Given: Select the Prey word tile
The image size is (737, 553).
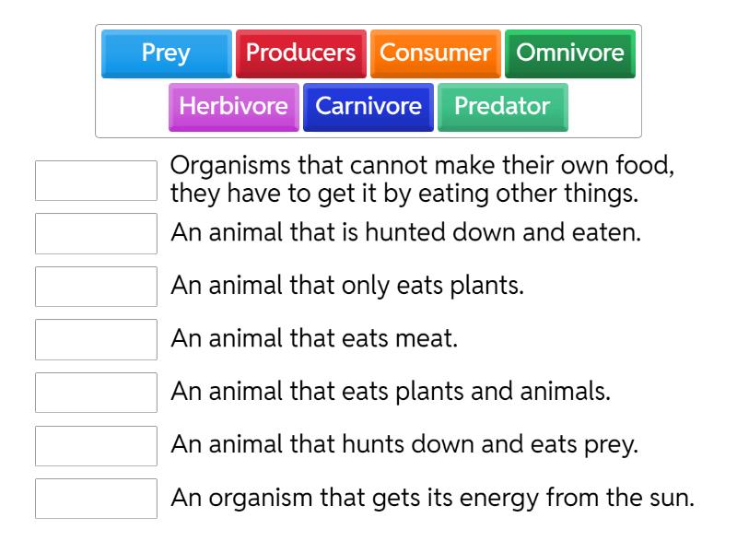Looking at the screenshot, I should tap(166, 54).
